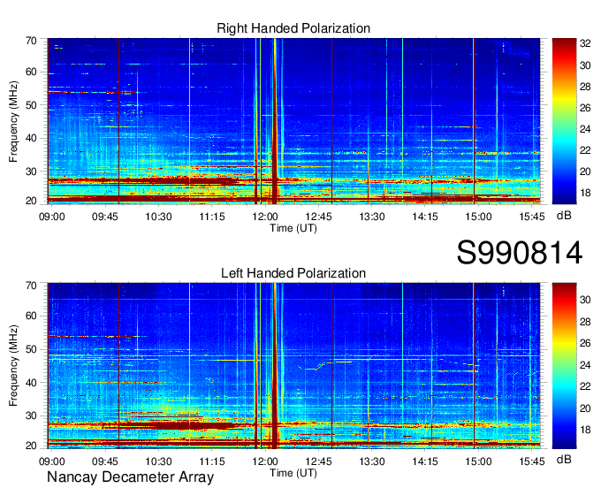The height and width of the screenshot is (488, 601).
Task: Click the 09:00 time tick of Left Handed plot
Action: coord(52,461)
